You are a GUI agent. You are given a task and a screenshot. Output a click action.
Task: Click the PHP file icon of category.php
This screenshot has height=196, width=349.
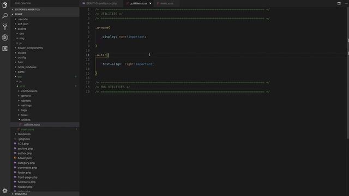pos(15,163)
